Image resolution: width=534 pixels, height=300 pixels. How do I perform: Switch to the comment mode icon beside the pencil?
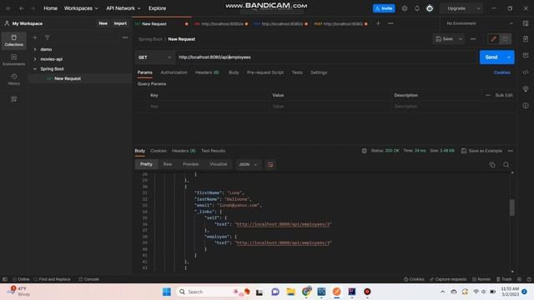click(x=505, y=39)
